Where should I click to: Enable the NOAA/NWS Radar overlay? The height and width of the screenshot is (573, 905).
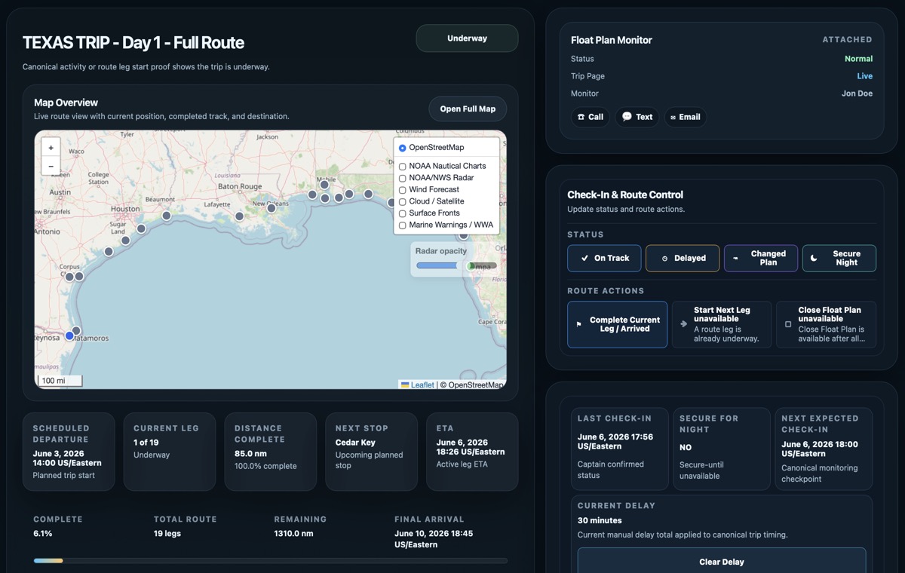(403, 178)
